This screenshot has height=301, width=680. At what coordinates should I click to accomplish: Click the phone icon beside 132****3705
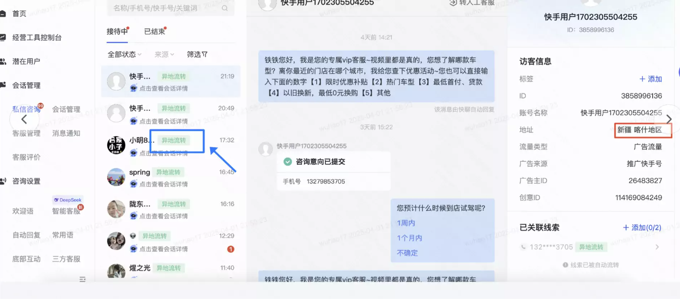tap(524, 247)
